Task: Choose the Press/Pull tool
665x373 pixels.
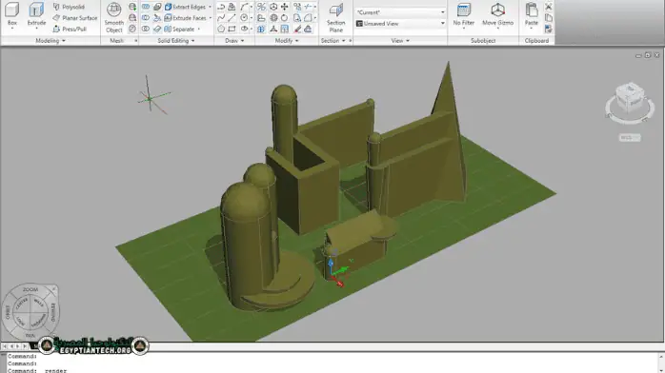Action: tap(70, 29)
